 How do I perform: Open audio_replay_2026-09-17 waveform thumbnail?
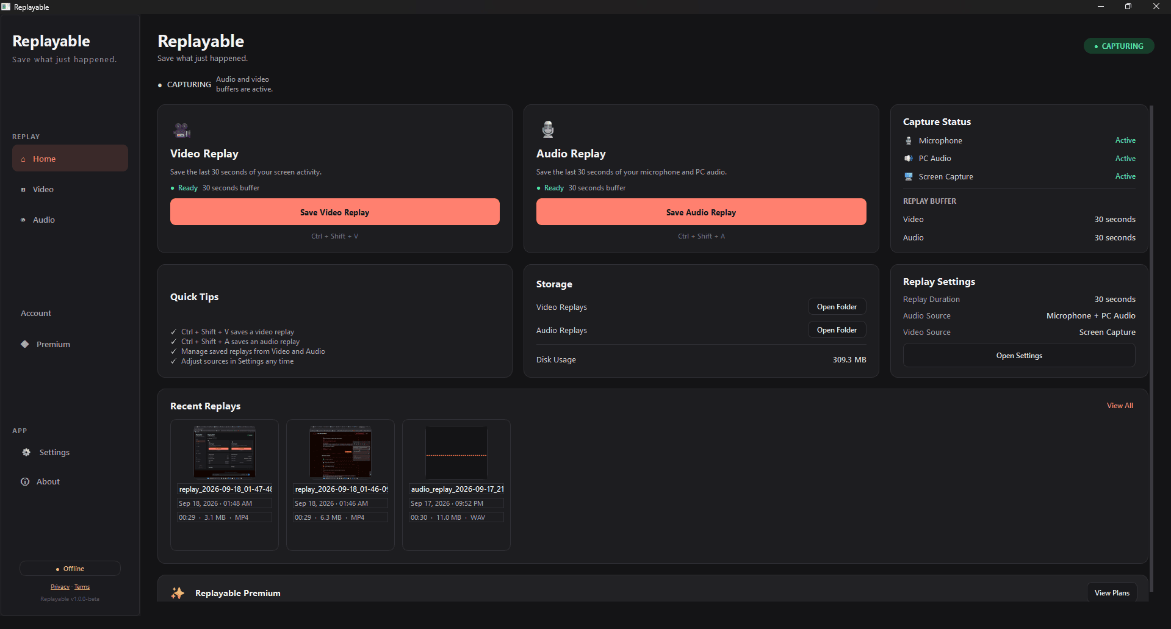[x=456, y=452]
